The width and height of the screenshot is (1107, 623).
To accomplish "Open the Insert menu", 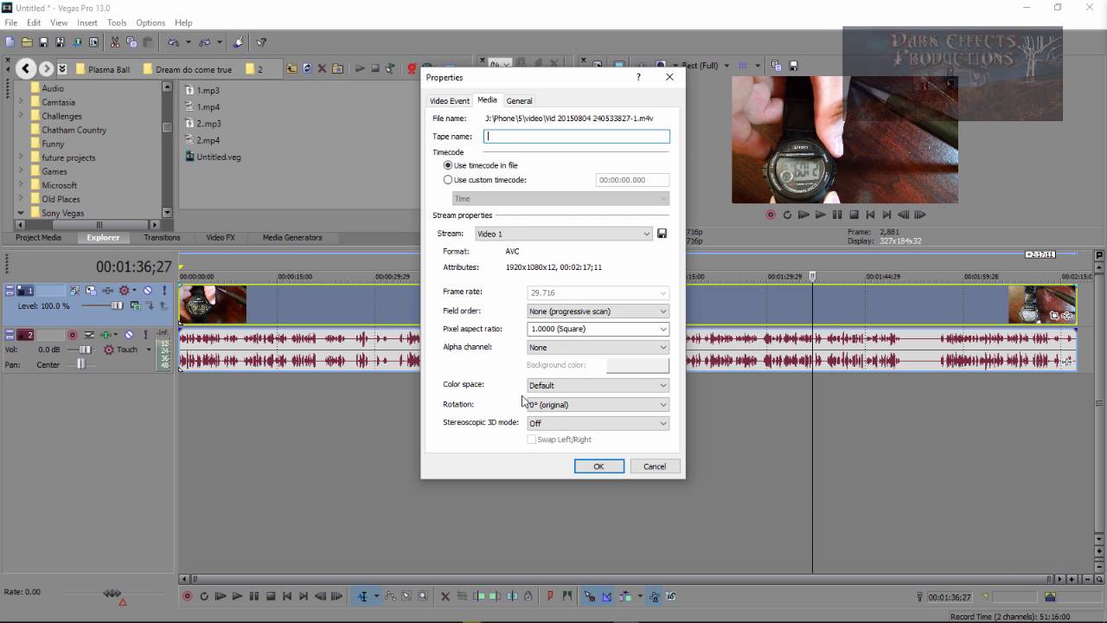I will [87, 22].
